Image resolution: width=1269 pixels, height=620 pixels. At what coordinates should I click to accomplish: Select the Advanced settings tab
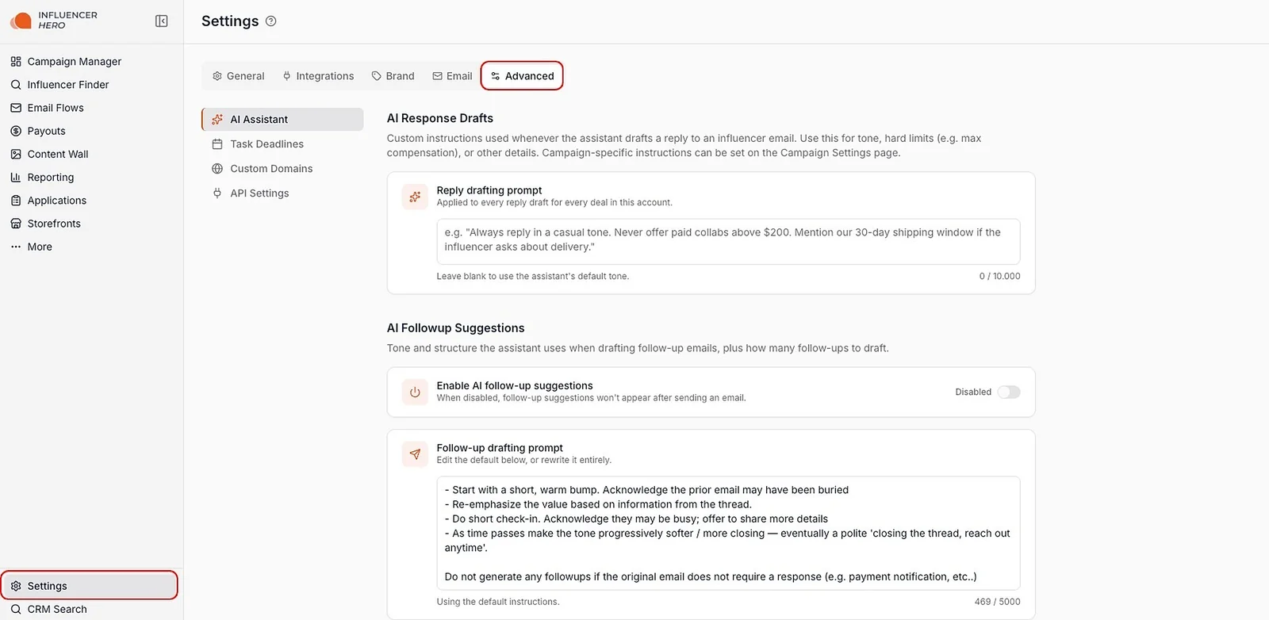click(523, 76)
